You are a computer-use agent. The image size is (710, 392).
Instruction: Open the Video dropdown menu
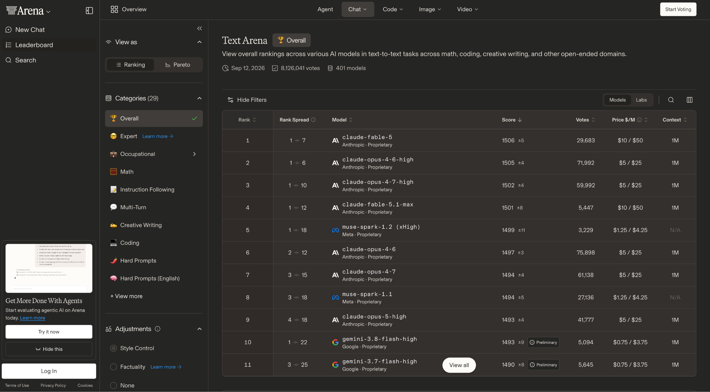(x=467, y=9)
